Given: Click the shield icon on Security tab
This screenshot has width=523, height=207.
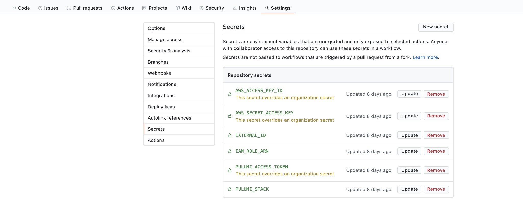Looking at the screenshot, I should click(202, 8).
